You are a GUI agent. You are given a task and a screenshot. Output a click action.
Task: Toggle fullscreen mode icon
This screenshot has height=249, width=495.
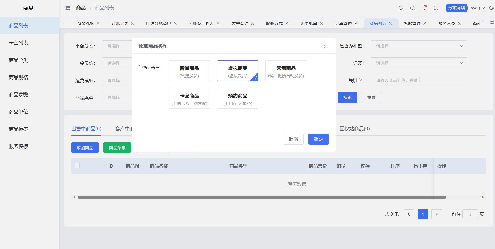[x=436, y=8]
